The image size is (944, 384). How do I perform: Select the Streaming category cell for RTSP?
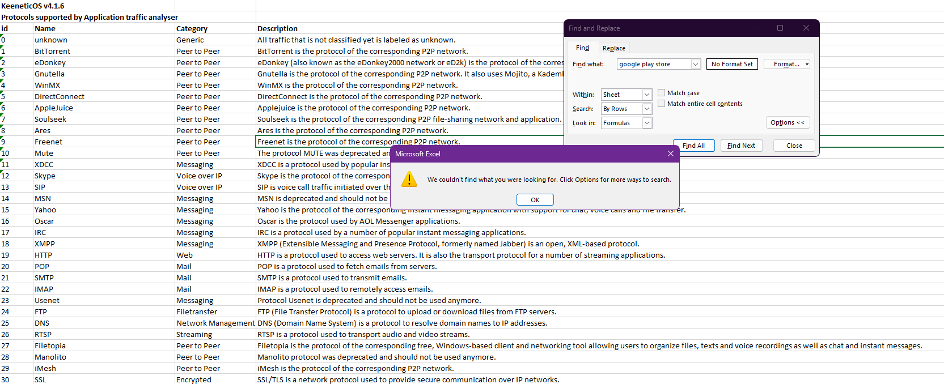[x=215, y=334]
